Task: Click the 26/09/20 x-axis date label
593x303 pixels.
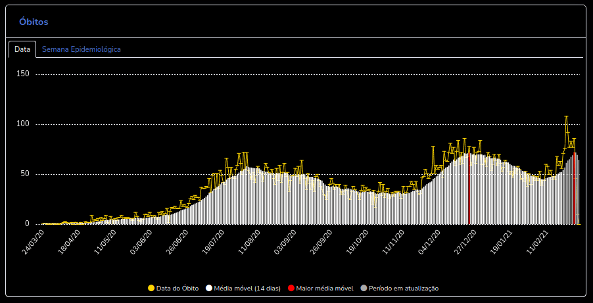Action: (x=321, y=242)
